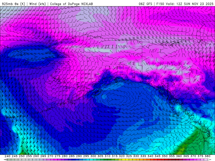Click the 350 color scale label
The height and width of the screenshot is (161, 215).
click(164, 156)
